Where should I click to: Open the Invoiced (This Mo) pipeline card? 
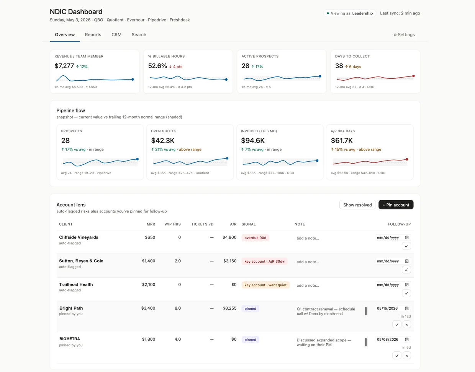click(x=280, y=152)
